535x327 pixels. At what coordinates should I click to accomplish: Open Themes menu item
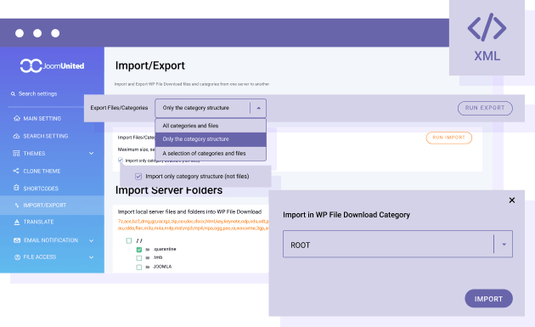pos(52,153)
